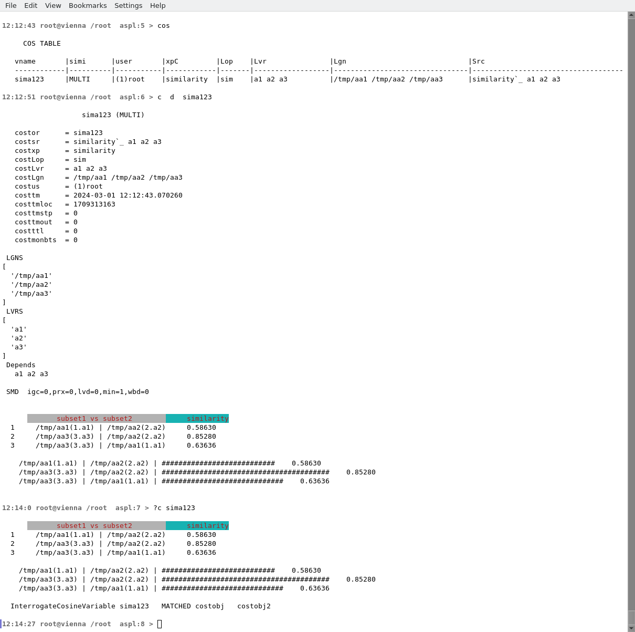Open the Bookmarks menu
Image resolution: width=635 pixels, height=632 pixels.
[x=88, y=5]
